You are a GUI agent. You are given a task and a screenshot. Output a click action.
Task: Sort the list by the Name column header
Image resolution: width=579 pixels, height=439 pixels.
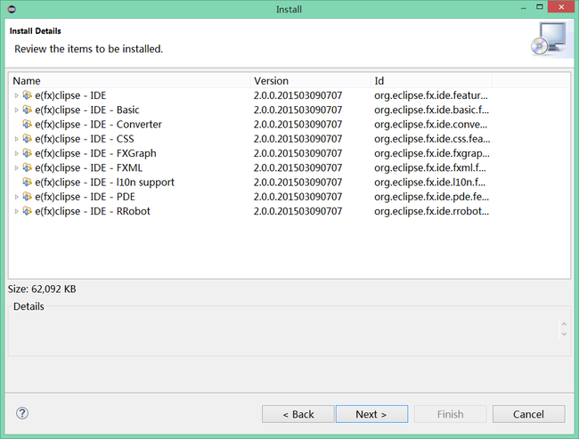pos(130,80)
